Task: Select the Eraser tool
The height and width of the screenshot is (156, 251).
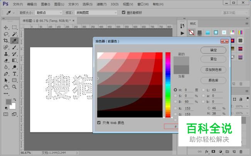Action: (x=6, y=60)
